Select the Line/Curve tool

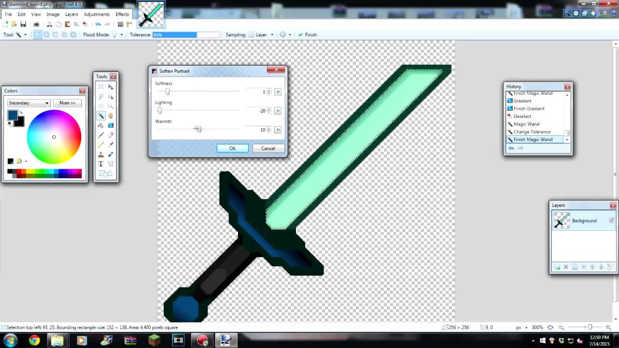[111, 164]
